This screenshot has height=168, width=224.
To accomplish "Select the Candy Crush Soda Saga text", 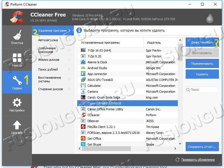I will (104, 97).
